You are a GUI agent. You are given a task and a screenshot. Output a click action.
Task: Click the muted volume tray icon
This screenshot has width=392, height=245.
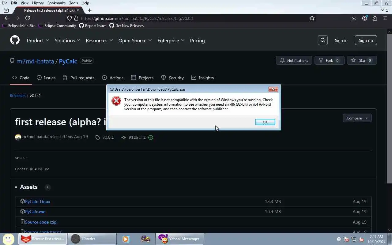361,239
